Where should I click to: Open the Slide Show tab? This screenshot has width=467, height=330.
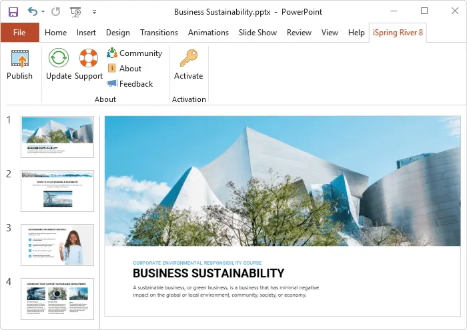pos(258,33)
